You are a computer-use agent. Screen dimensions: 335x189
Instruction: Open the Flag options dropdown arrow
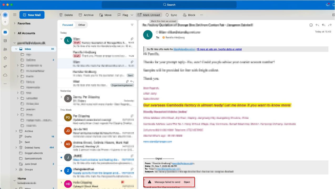(132, 15)
